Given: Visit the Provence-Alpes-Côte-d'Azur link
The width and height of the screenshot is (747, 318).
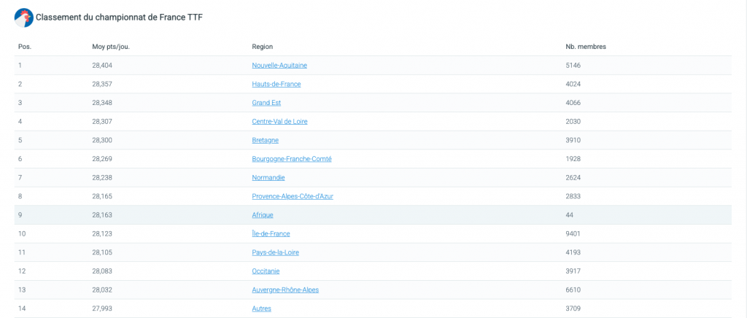Looking at the screenshot, I should 292,196.
